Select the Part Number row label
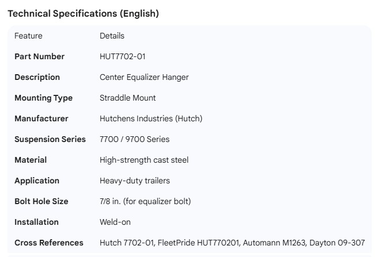This screenshot has width=377, height=257. (x=39, y=56)
